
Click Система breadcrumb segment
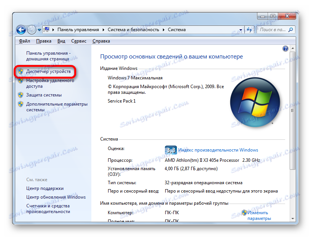pos(177,30)
